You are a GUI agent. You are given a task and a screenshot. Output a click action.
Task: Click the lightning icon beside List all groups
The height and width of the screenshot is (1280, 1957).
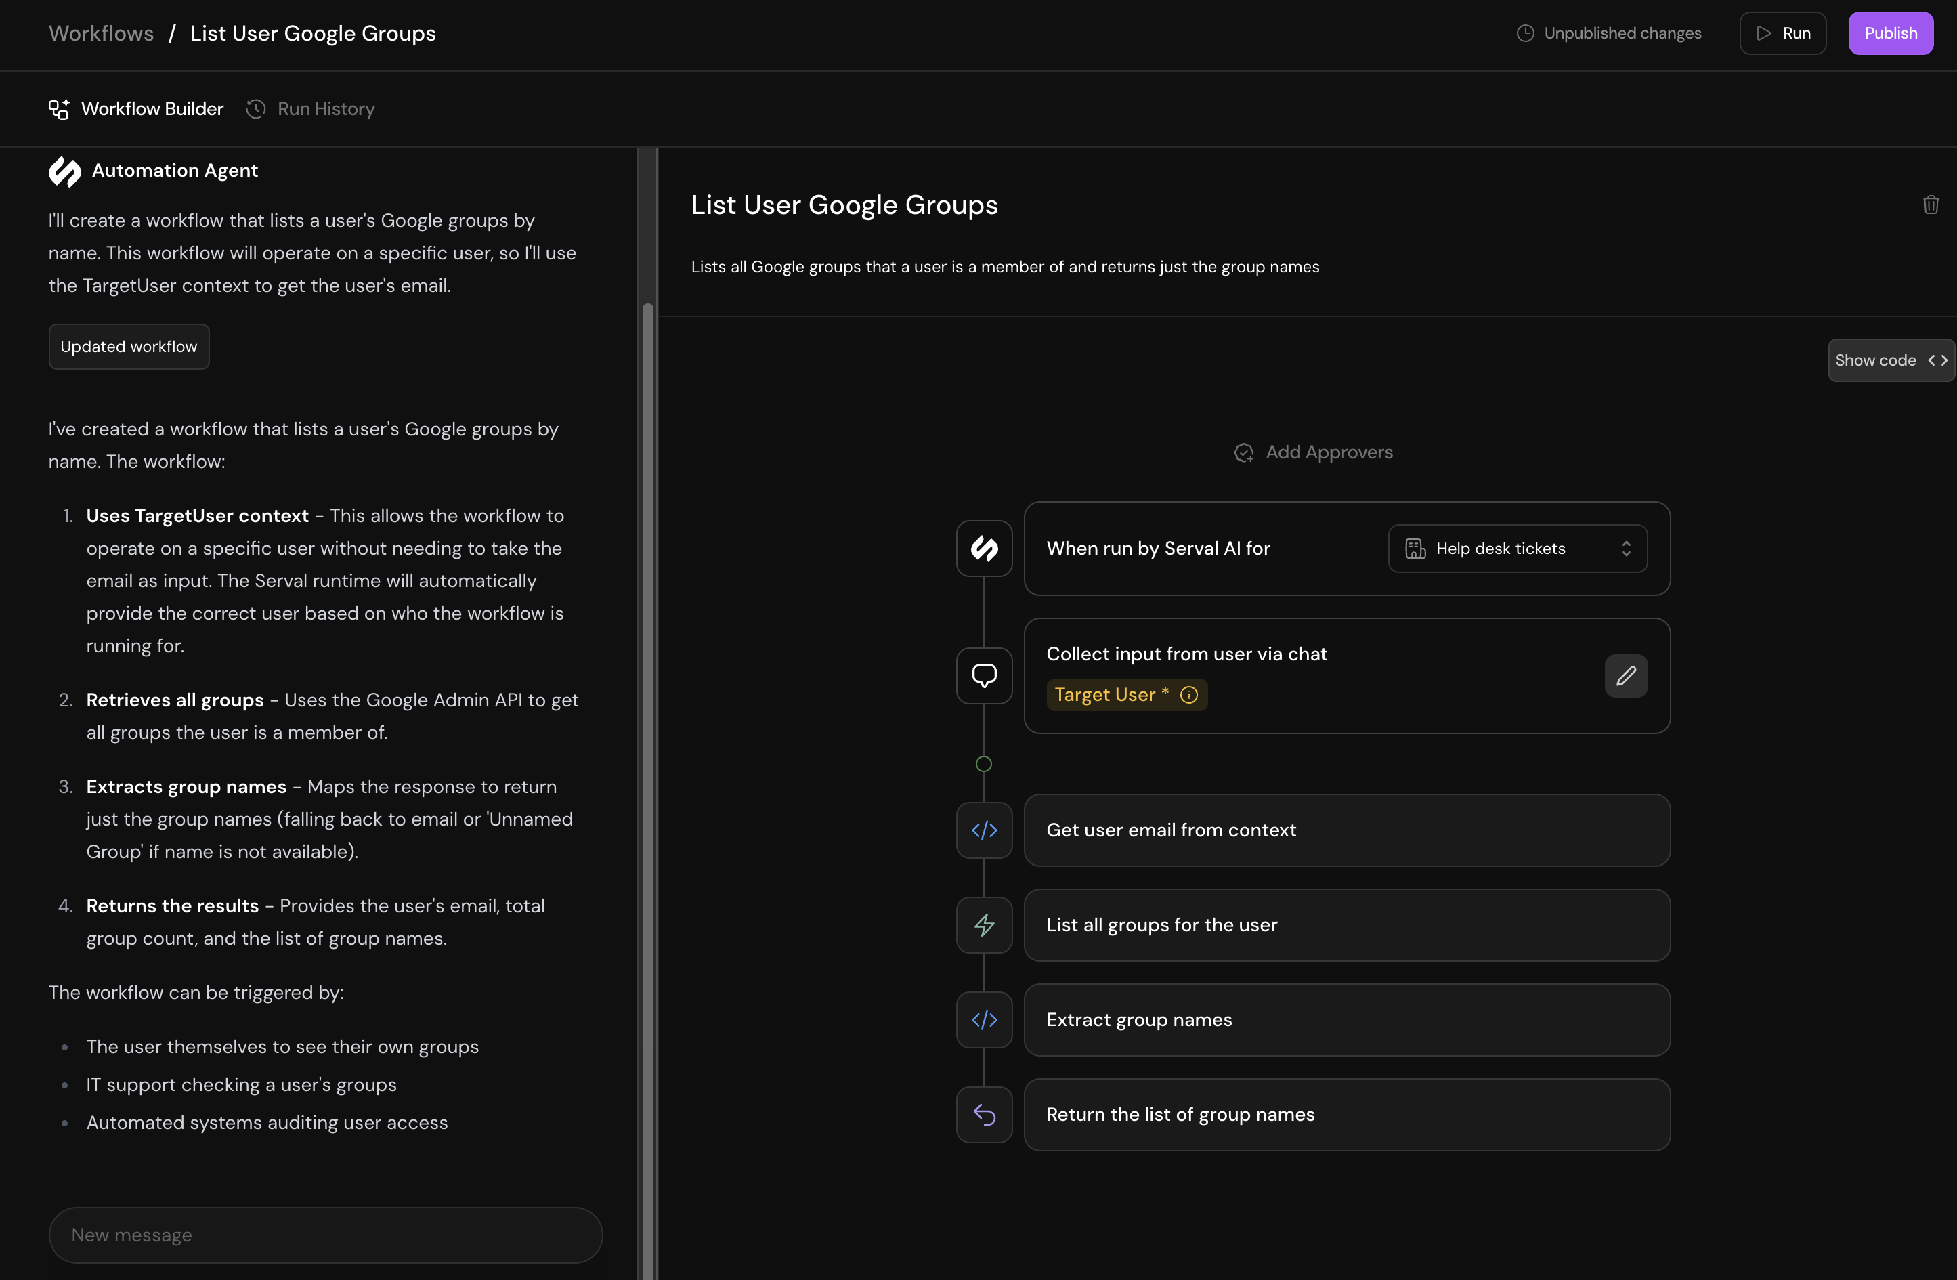click(983, 924)
